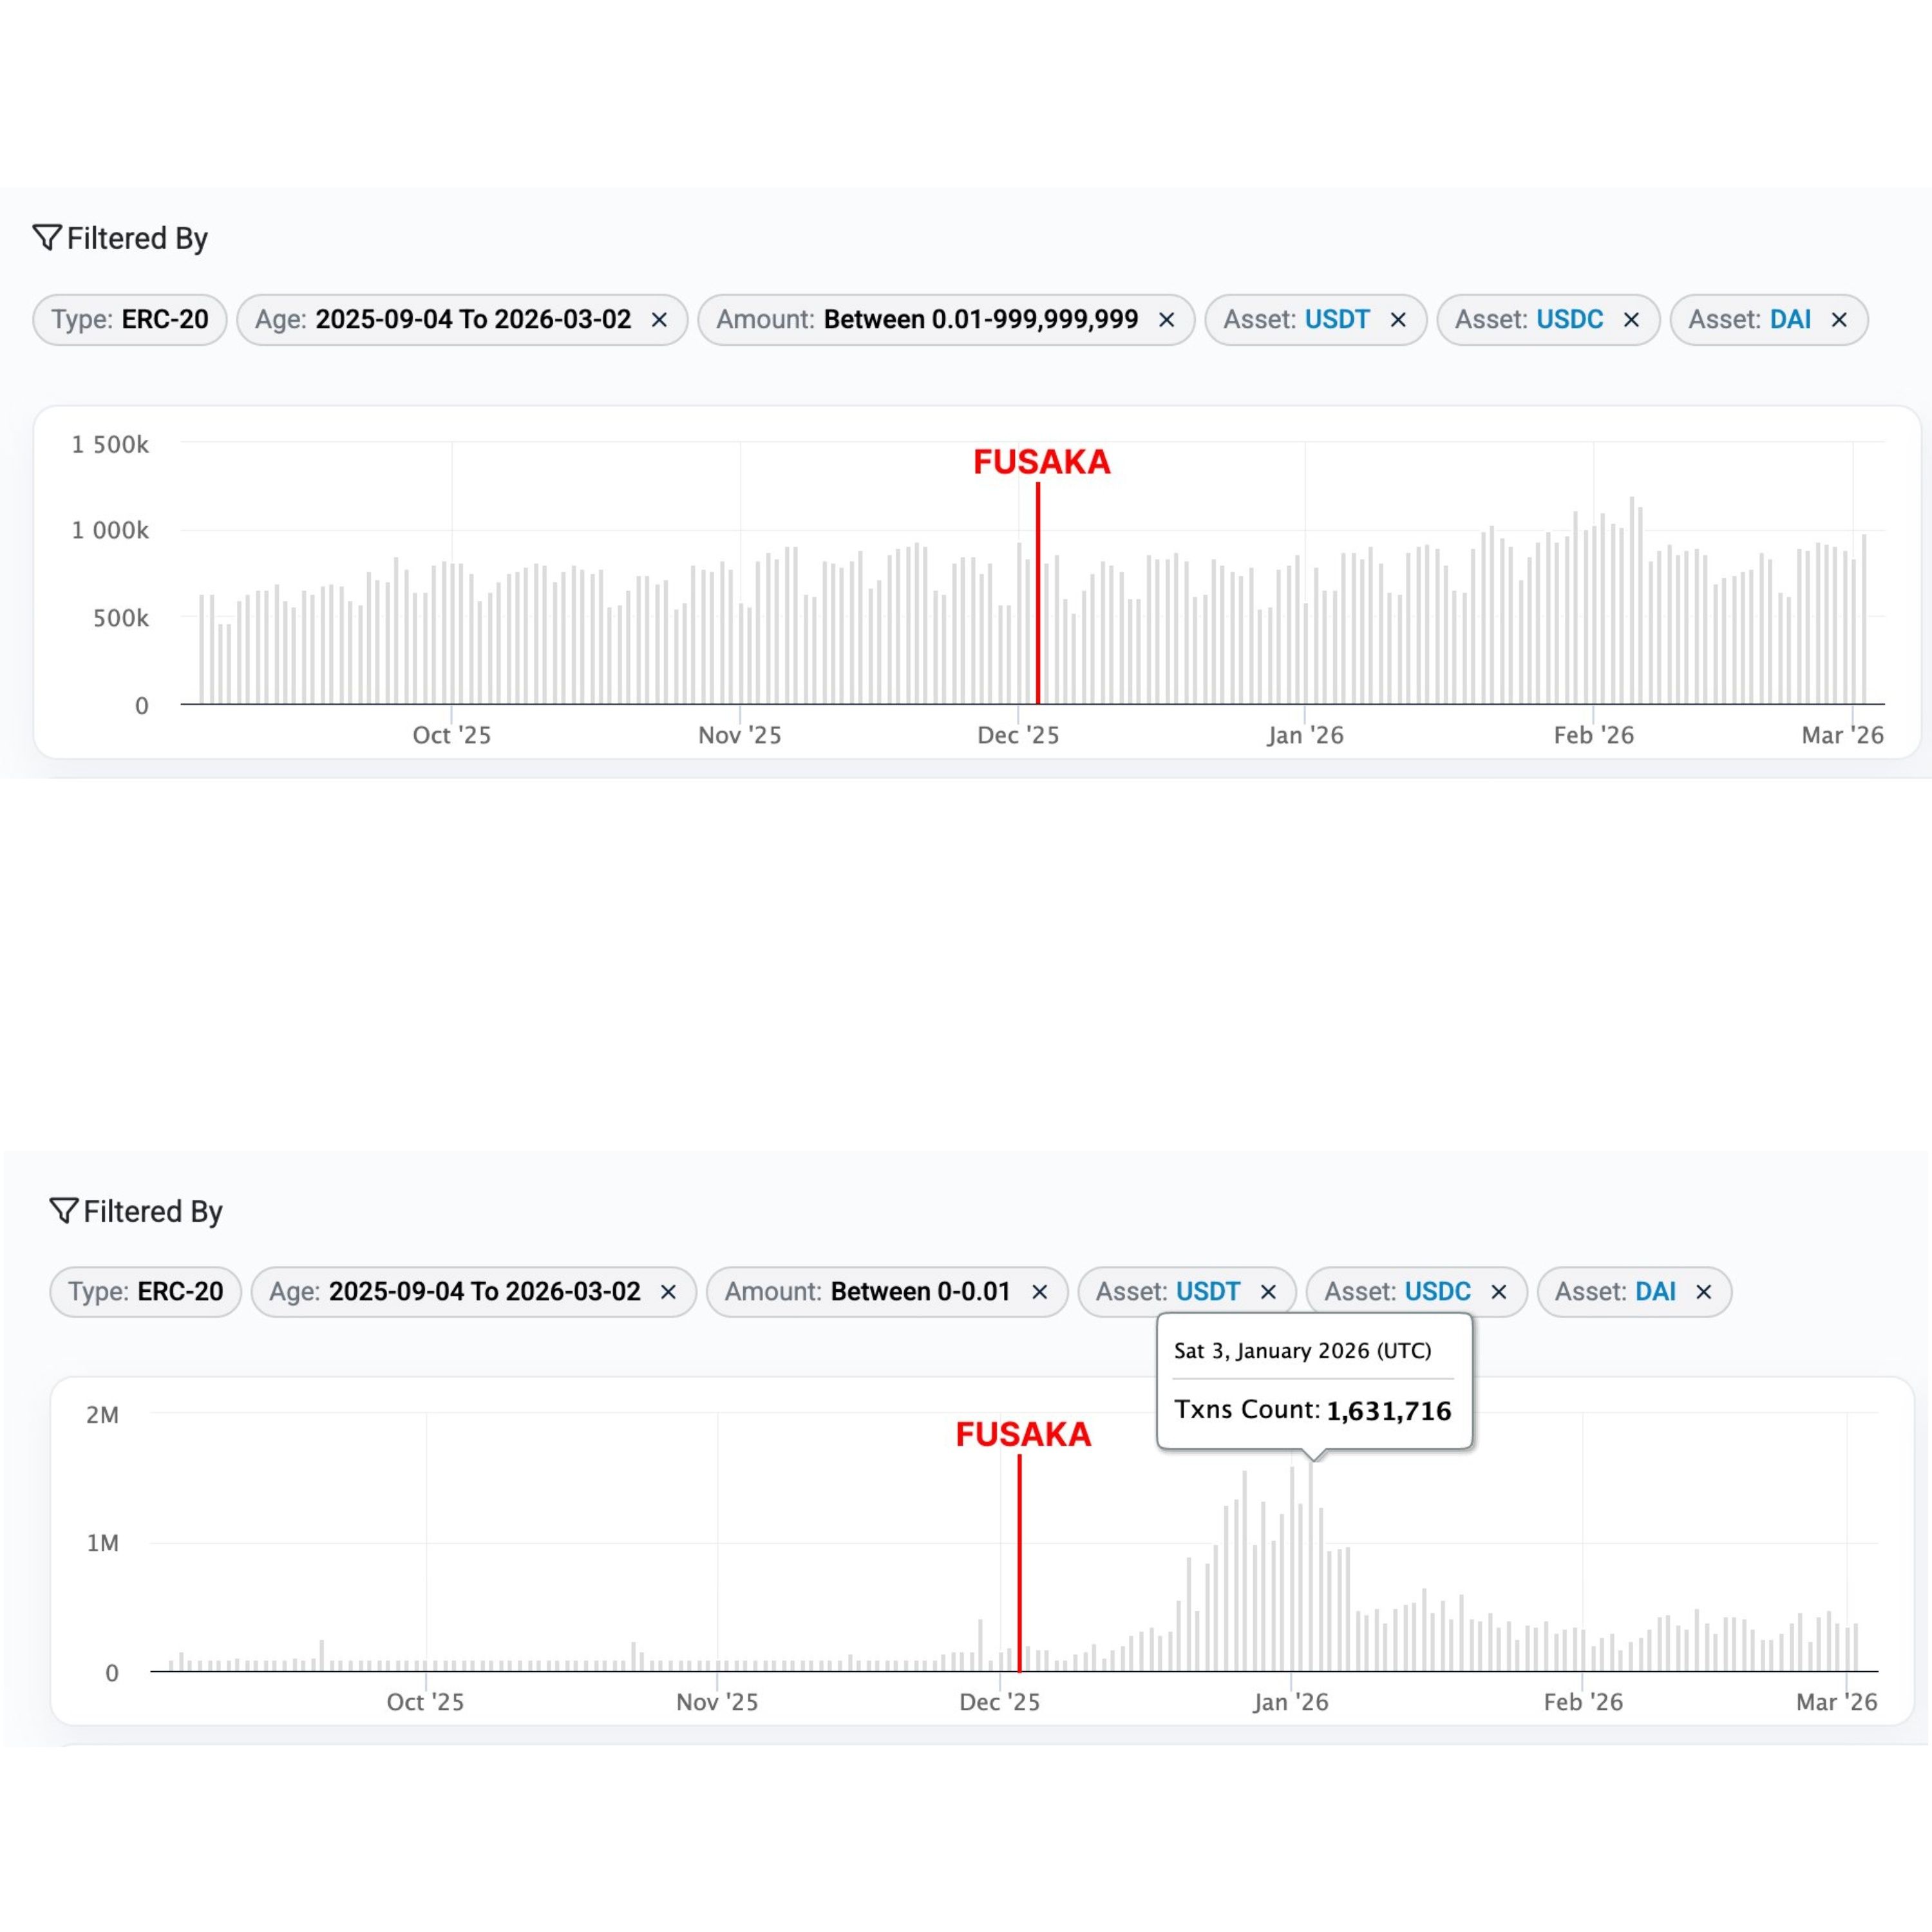Screen dimensions: 1932x1932
Task: Remove the Amount Between 0-0.01 filter
Action: (1040, 1292)
